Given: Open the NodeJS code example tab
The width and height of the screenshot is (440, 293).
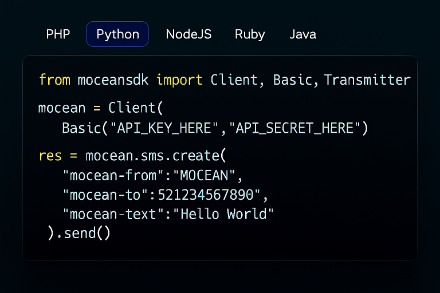Looking at the screenshot, I should tap(188, 34).
